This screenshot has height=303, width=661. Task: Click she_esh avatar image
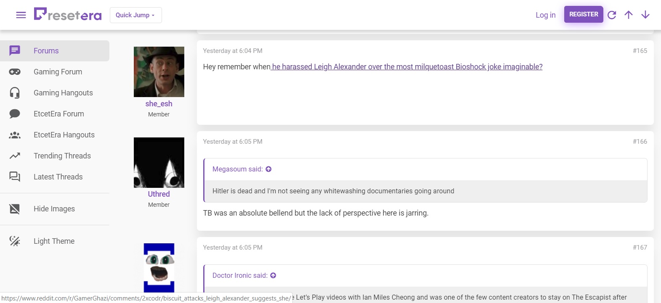click(159, 72)
